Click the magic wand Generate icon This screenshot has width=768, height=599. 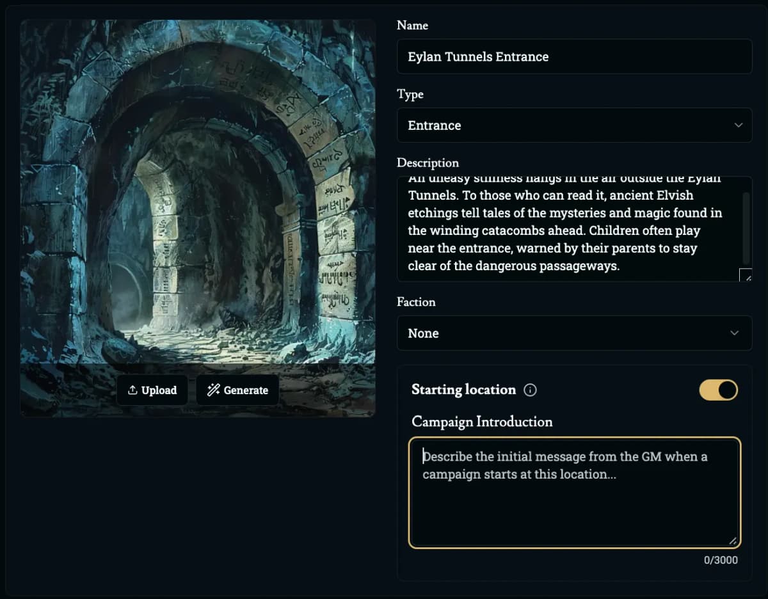(x=214, y=390)
